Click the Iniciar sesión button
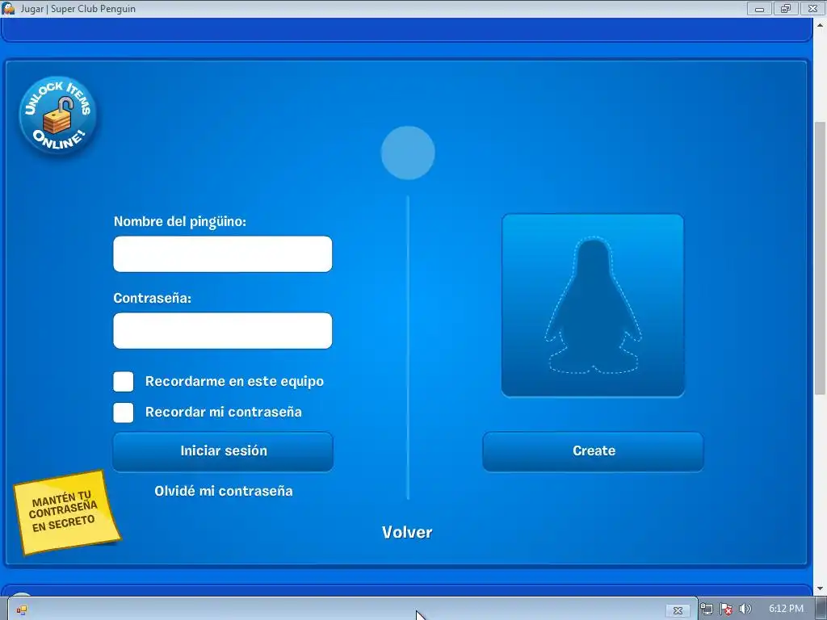The height and width of the screenshot is (620, 827). point(223,451)
